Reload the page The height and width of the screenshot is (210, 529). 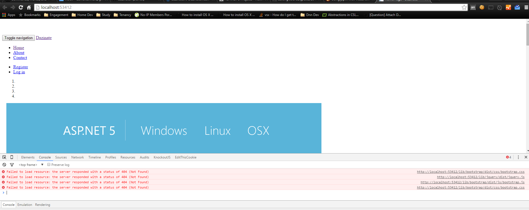21,7
